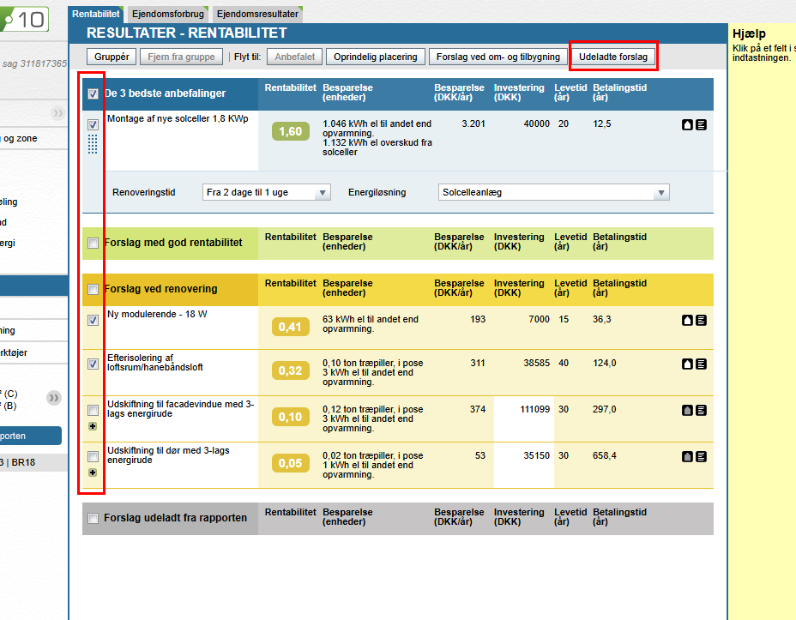The width and height of the screenshot is (796, 620).
Task: Click betalingstid value 658,4
Action: pyautogui.click(x=604, y=455)
